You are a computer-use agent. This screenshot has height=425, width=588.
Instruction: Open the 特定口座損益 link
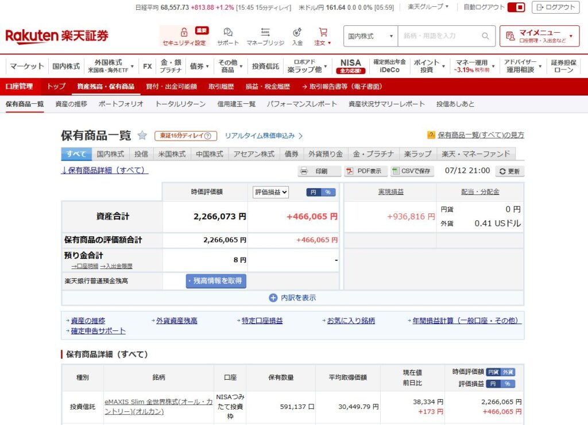pyautogui.click(x=262, y=321)
